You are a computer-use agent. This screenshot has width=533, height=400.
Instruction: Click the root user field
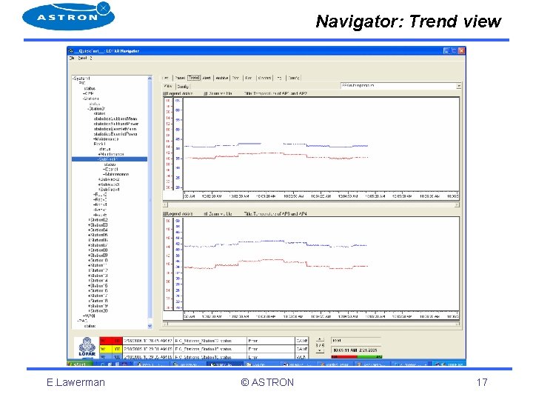pyautogui.click(x=356, y=341)
